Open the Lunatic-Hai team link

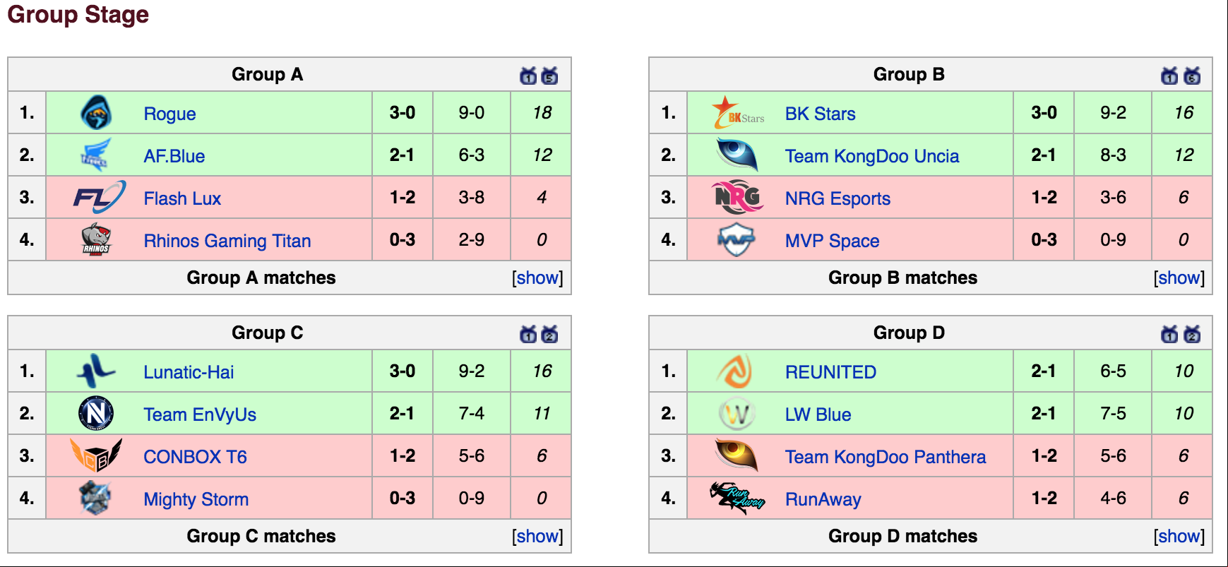point(189,372)
